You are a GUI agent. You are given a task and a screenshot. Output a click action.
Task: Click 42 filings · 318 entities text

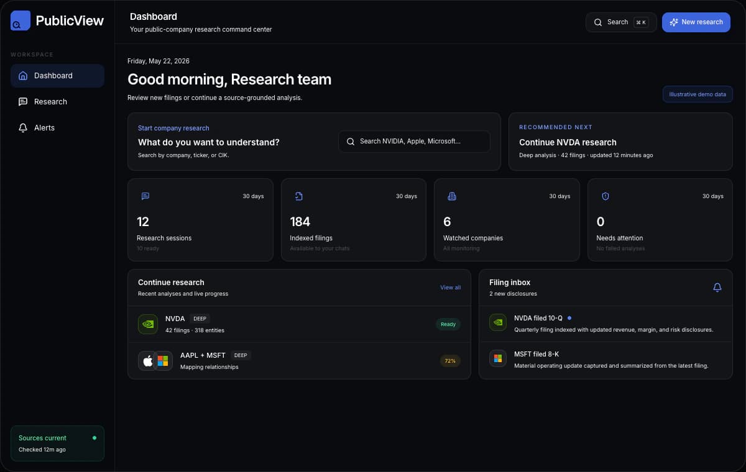click(195, 330)
